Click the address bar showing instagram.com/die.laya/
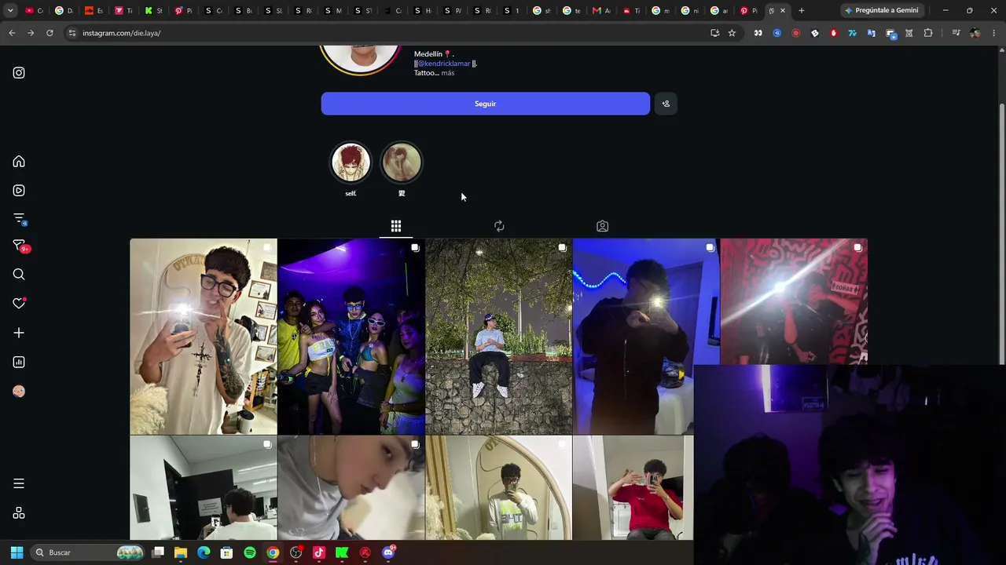This screenshot has width=1006, height=565. tap(385, 33)
